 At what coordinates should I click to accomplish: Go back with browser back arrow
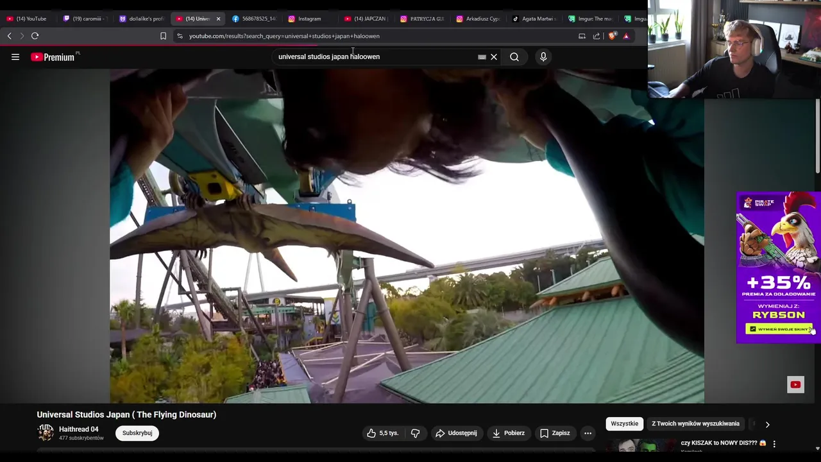click(9, 36)
